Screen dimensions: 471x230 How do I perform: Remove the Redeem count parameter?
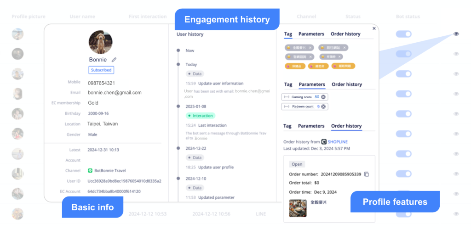pyautogui.click(x=323, y=107)
